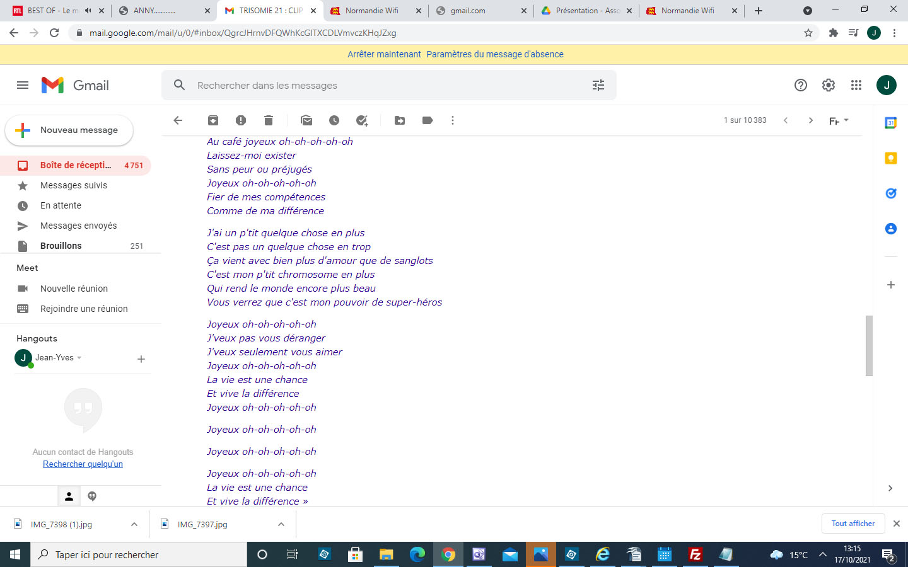Viewport: 908px width, 567px height.
Task: Open Google Calendar side panel
Action: [x=891, y=123]
